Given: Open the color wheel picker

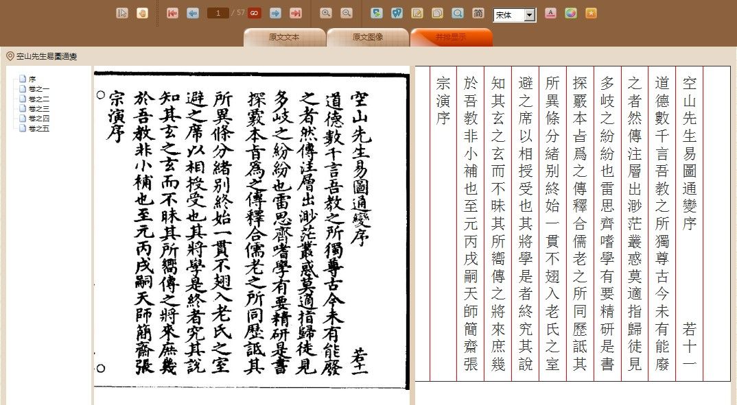Looking at the screenshot, I should click(570, 13).
